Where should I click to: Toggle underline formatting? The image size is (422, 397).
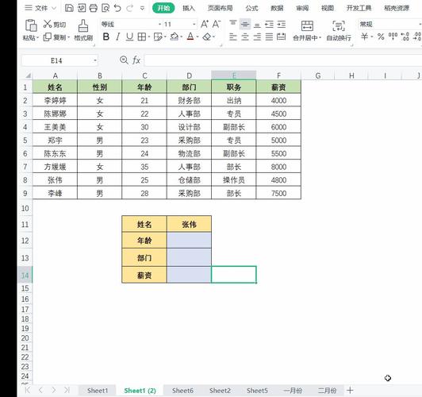pyautogui.click(x=129, y=37)
